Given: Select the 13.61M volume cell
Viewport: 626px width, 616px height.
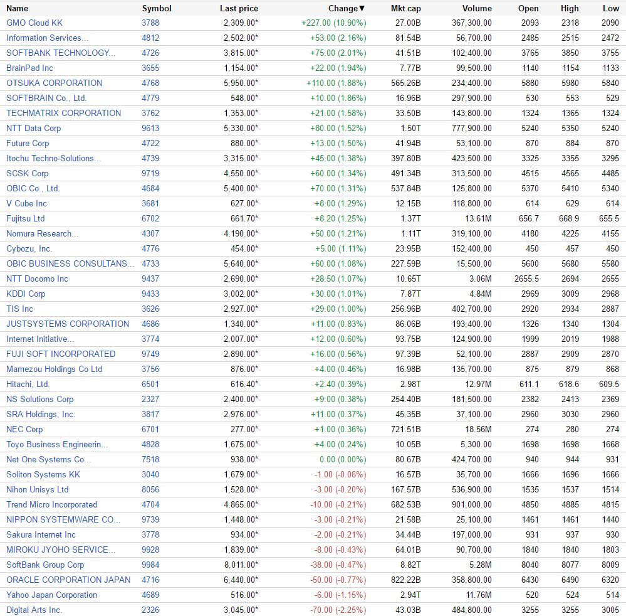Looking at the screenshot, I should (x=478, y=219).
